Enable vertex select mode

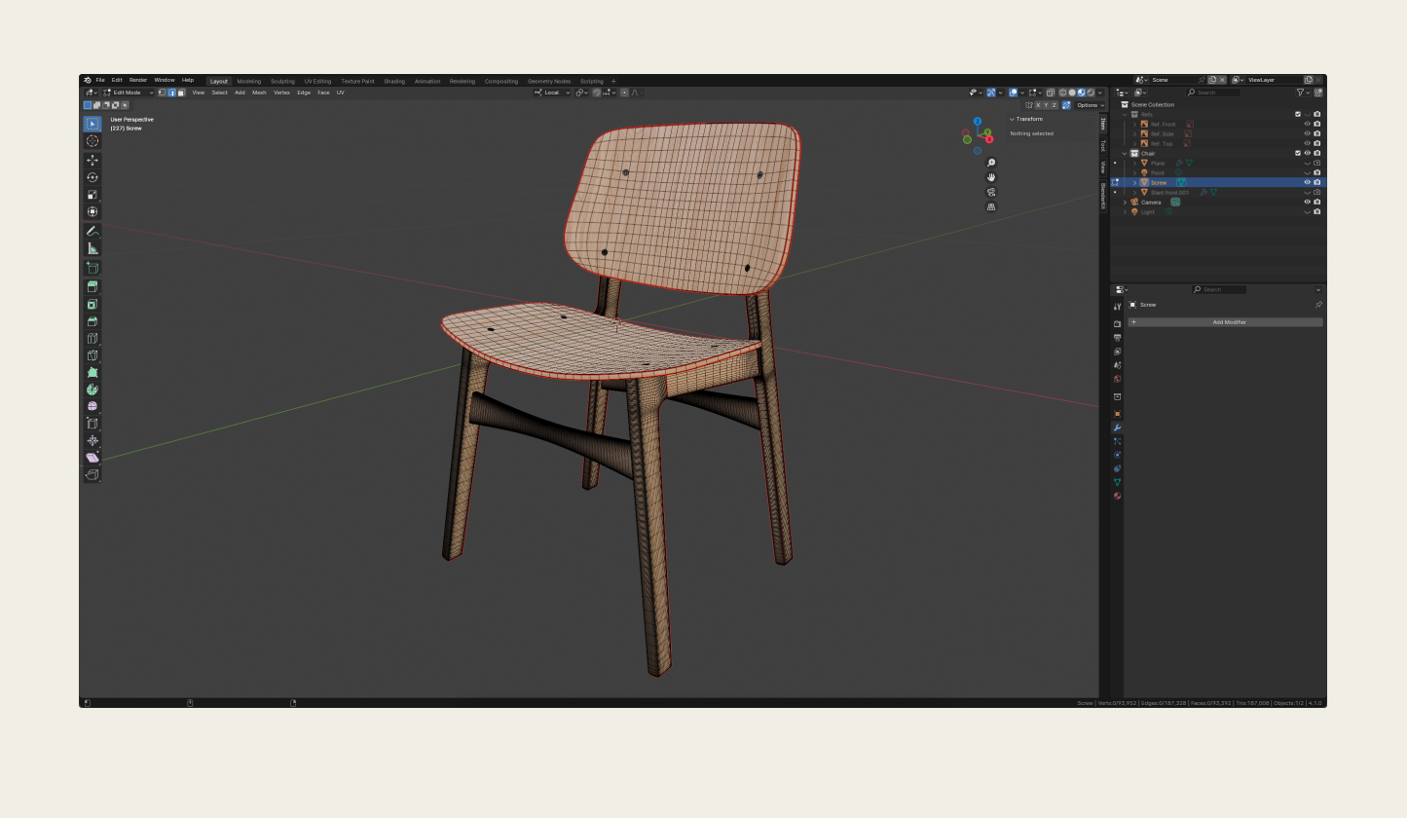(x=163, y=93)
